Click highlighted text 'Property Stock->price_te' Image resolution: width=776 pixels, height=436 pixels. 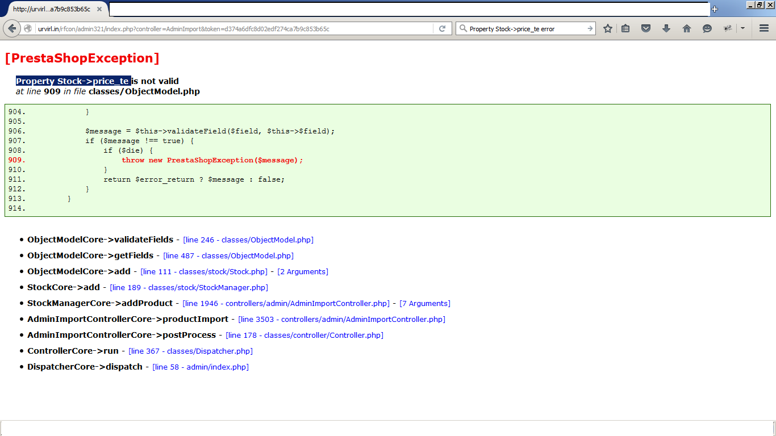(x=73, y=81)
